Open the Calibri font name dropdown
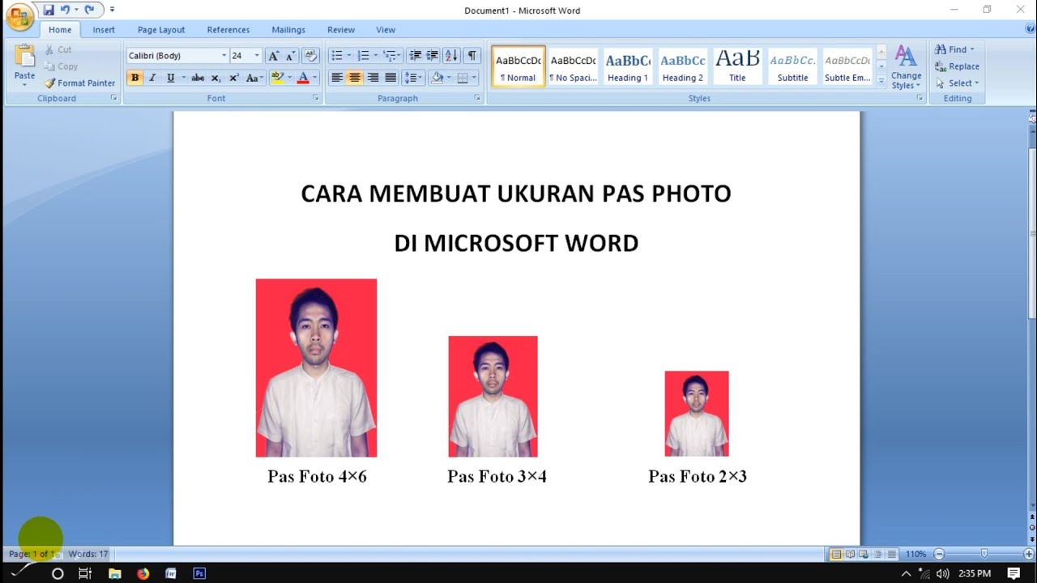 click(x=224, y=56)
